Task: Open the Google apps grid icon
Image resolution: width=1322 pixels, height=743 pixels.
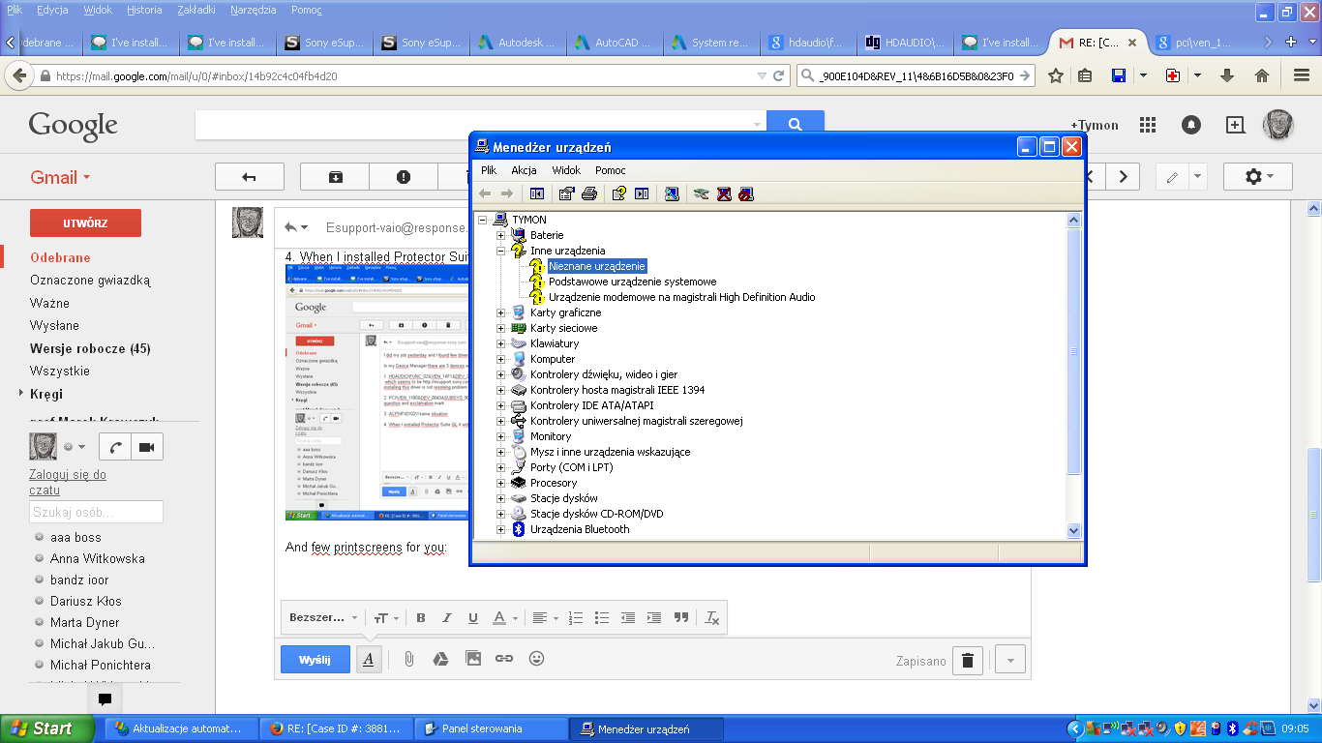Action: [x=1148, y=125]
